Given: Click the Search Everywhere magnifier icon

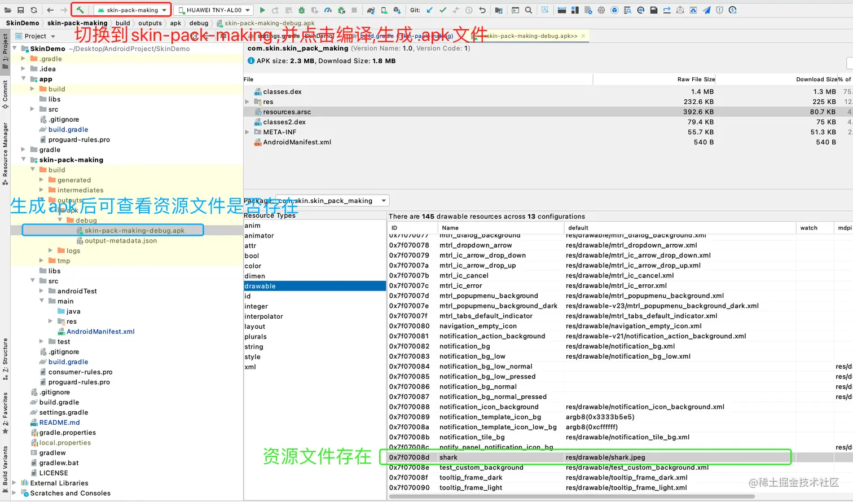Looking at the screenshot, I should point(529,10).
